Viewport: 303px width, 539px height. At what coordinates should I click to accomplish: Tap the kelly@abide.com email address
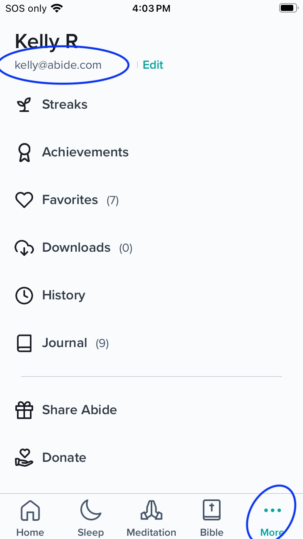tap(58, 65)
